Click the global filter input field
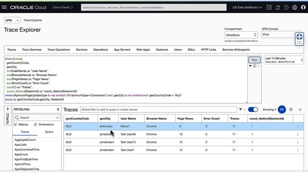 [158, 110]
